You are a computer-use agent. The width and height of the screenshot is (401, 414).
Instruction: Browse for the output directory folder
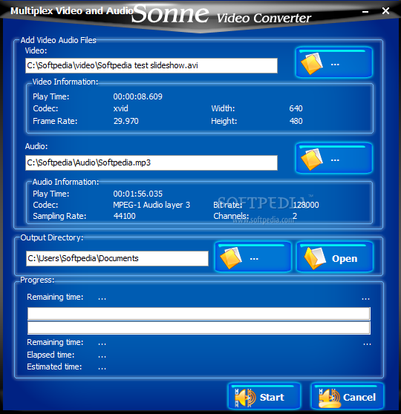(253, 257)
